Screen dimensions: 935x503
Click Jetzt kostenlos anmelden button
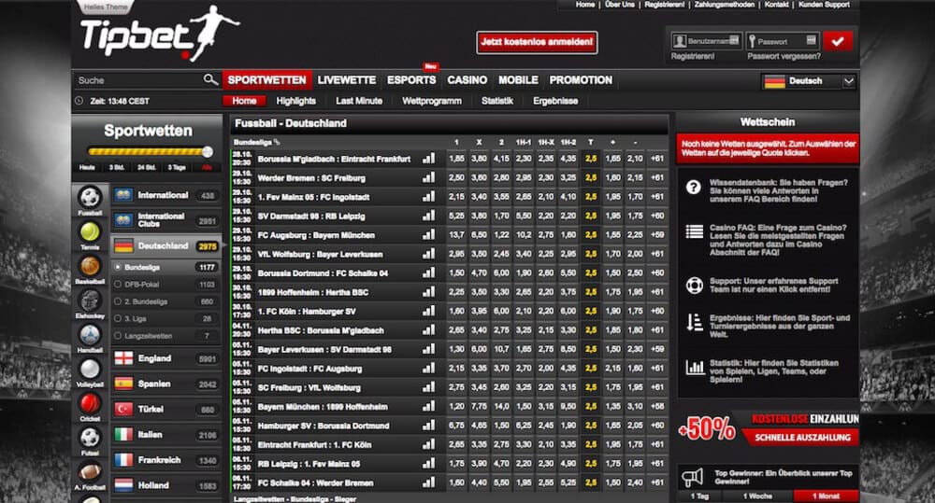coord(537,42)
